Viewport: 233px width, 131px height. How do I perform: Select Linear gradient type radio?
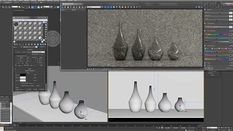30,86
